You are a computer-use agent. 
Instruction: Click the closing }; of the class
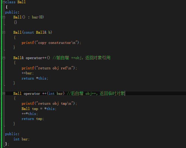[7, 144]
